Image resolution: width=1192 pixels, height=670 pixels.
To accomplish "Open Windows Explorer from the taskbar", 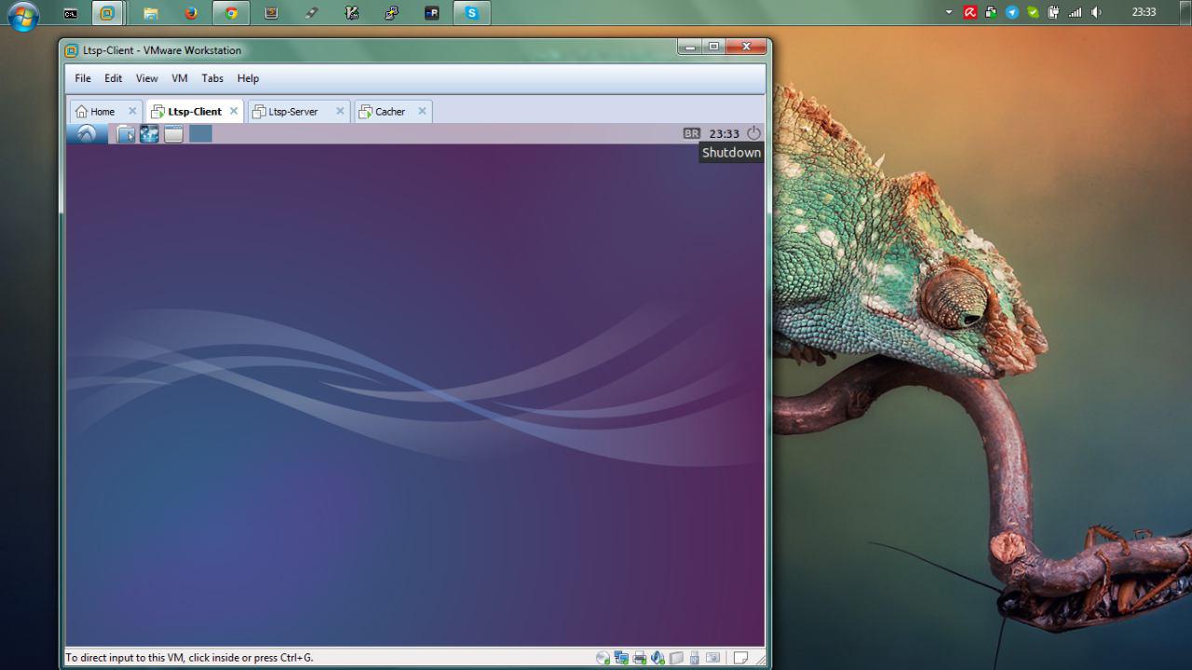I will pos(151,13).
